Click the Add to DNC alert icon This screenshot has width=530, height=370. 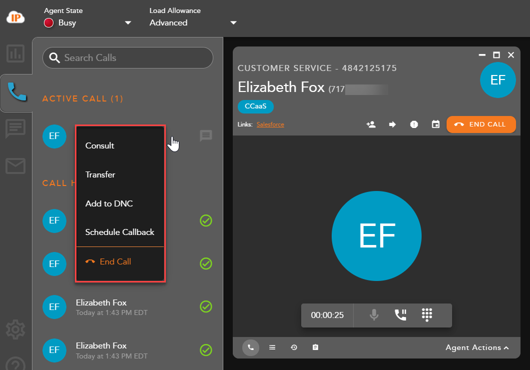(414, 124)
